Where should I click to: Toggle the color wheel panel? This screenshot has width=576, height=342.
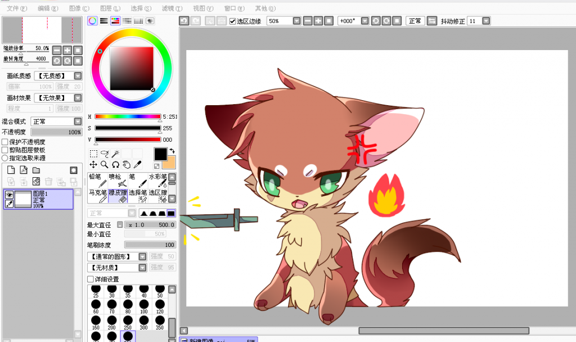[x=93, y=21]
